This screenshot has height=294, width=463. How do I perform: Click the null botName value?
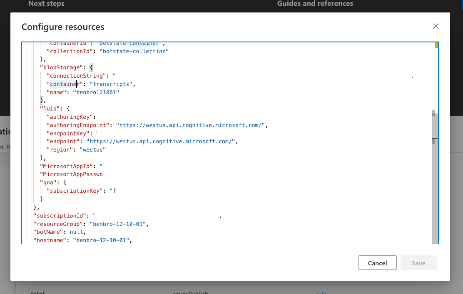77,232
